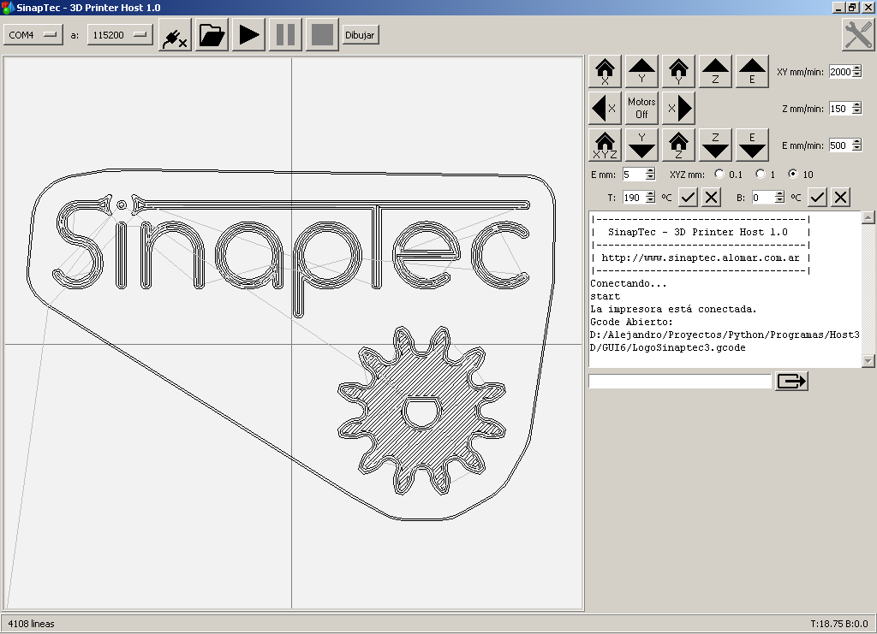Home the Z axis
877x634 pixels.
(x=678, y=145)
